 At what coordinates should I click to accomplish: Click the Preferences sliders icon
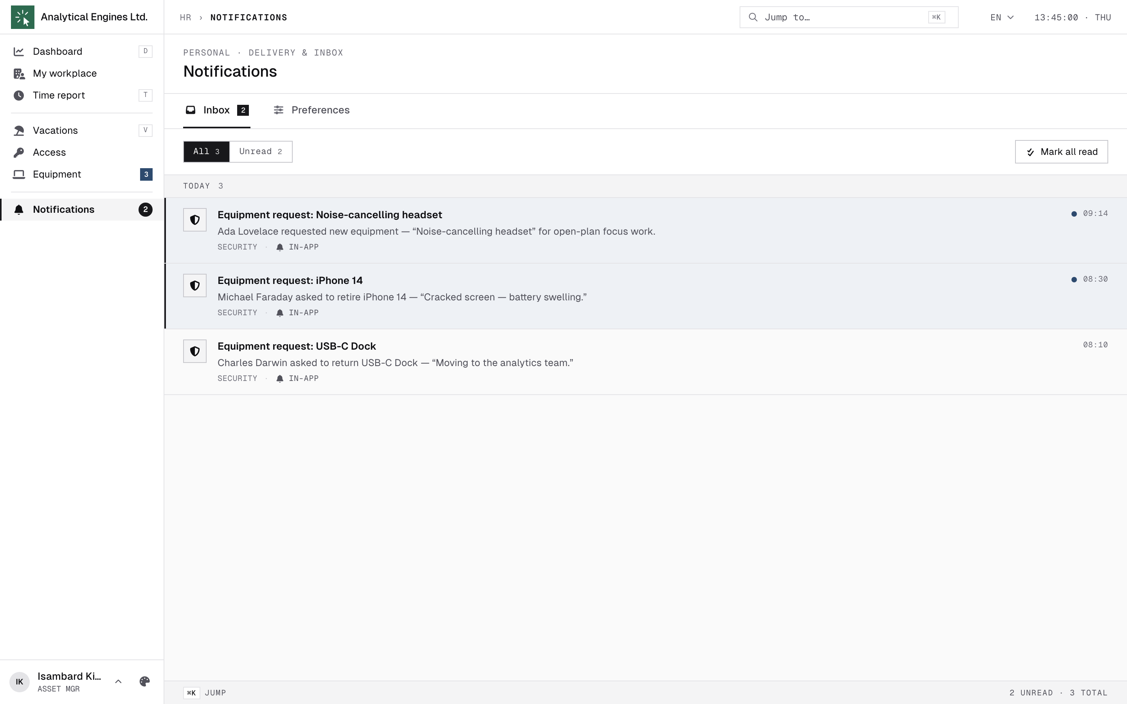coord(279,110)
